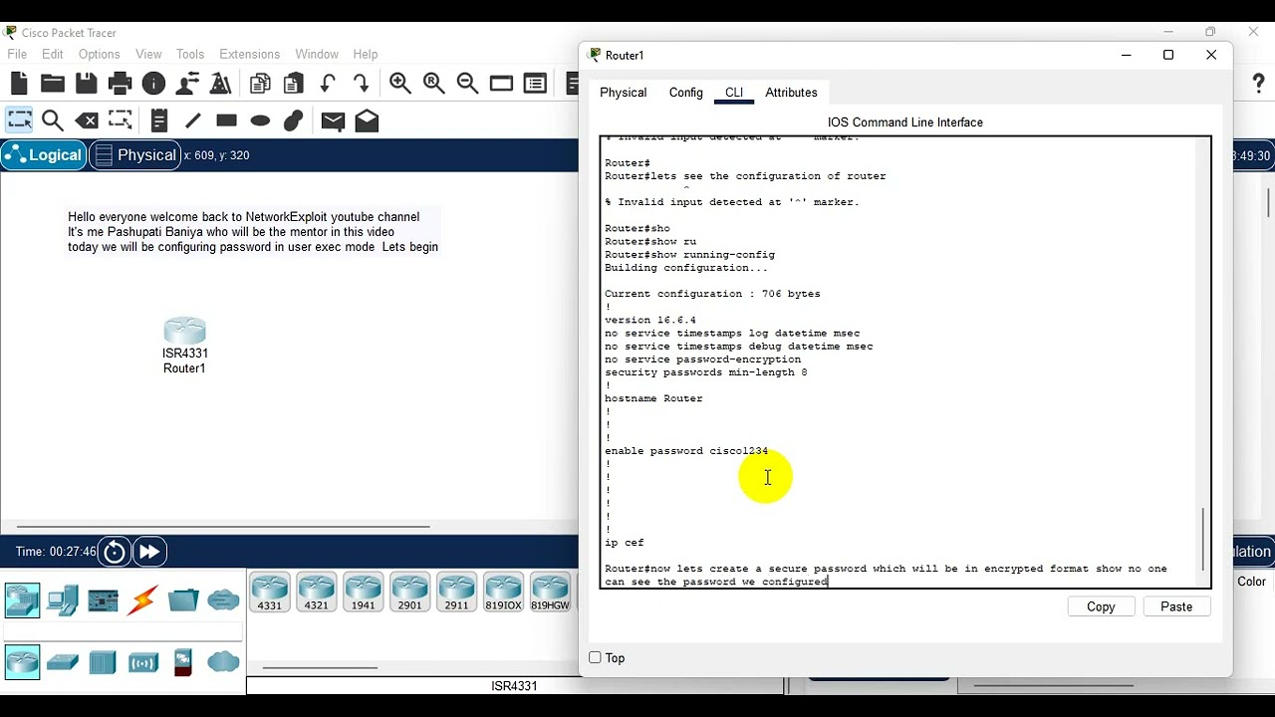
Task: Select End Devices category
Action: pyautogui.click(x=63, y=600)
